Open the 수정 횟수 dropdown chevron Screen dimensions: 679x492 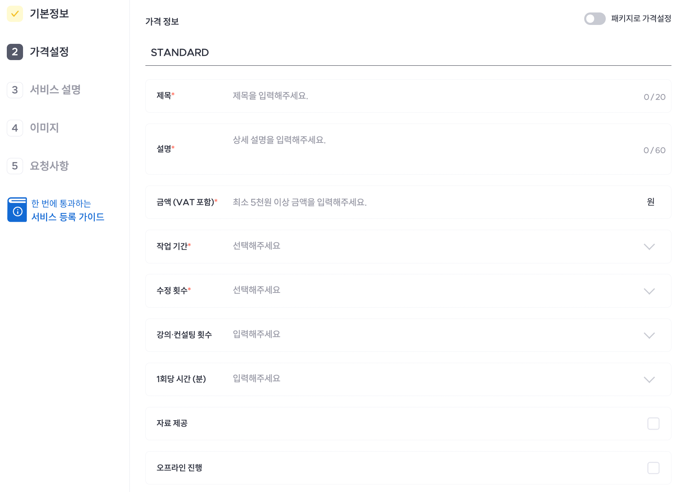point(649,291)
